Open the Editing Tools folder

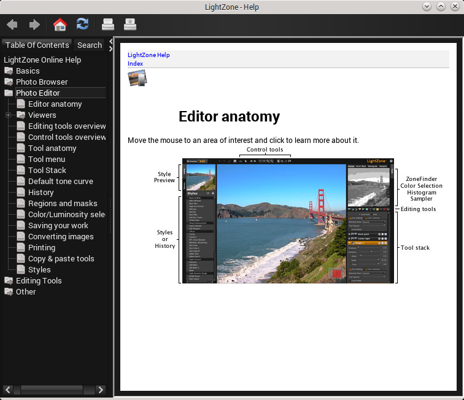pyautogui.click(x=39, y=281)
